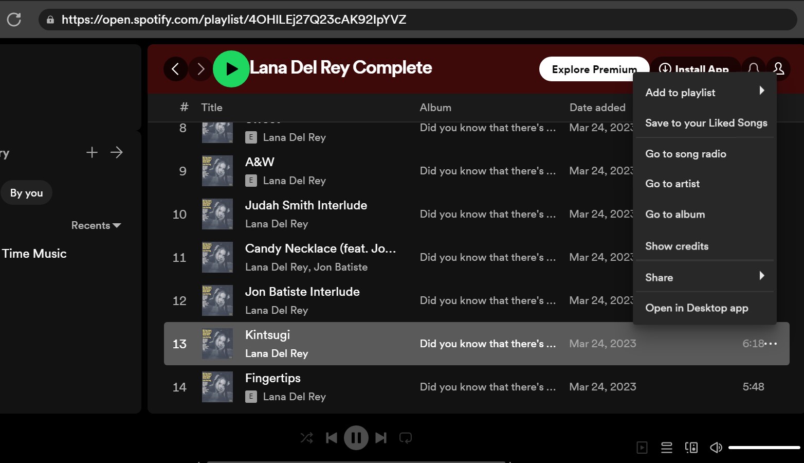This screenshot has height=463, width=804.
Task: Click the Fingertips 5:48 duration
Action: pyautogui.click(x=753, y=387)
